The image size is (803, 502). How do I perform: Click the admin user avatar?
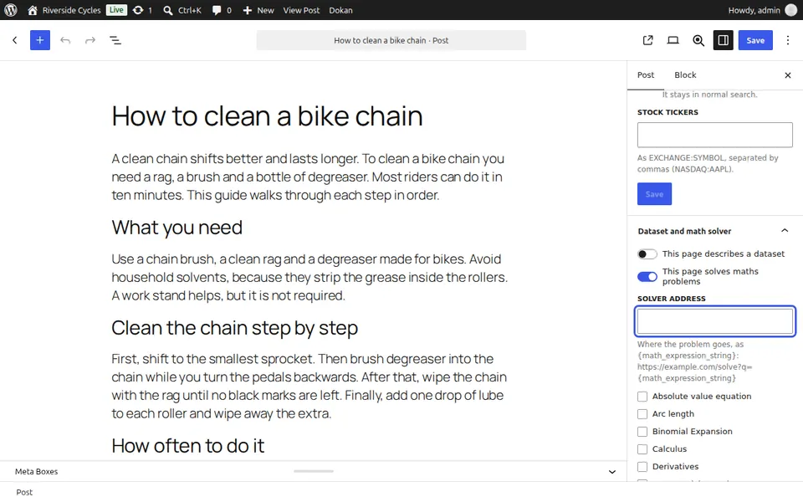click(x=791, y=10)
